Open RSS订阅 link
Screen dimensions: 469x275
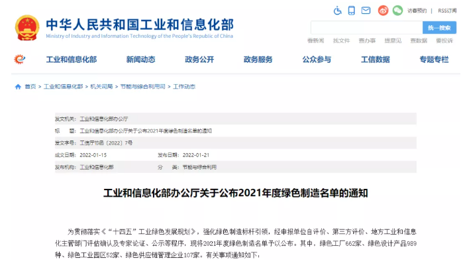point(447,11)
